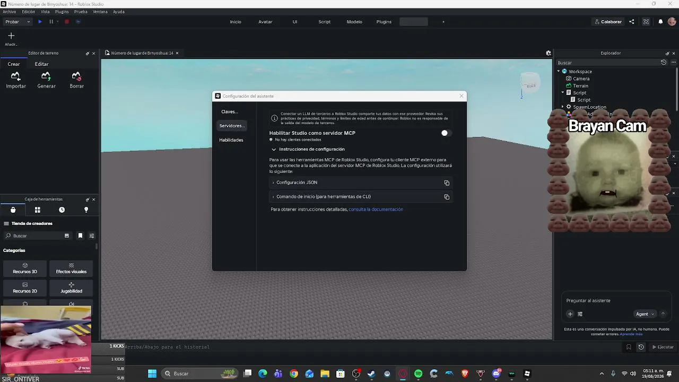This screenshot has width=679, height=382.
Task: Stop the playtest with the red square
Action: [67, 22]
